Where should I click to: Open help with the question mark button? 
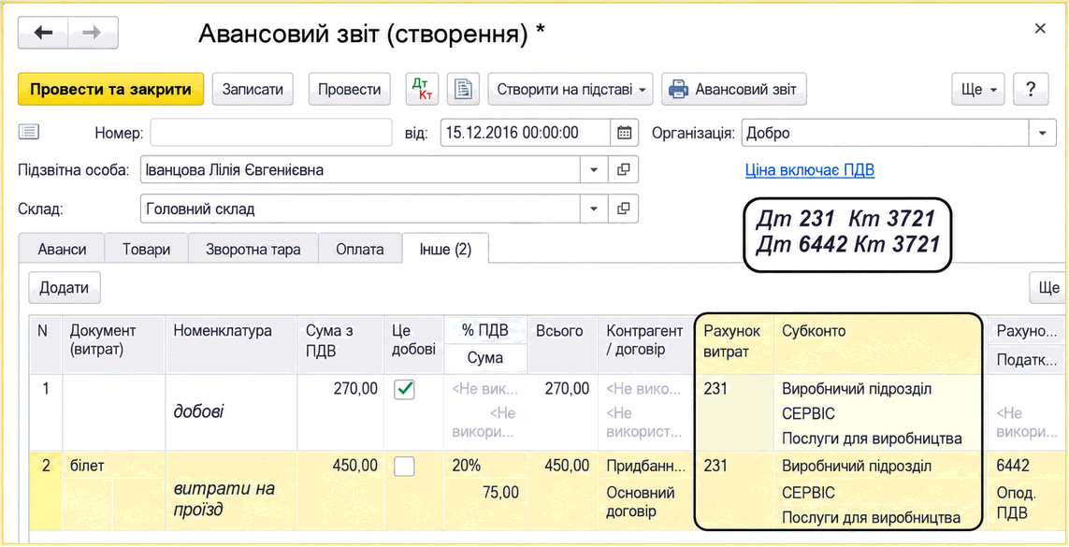click(1031, 89)
